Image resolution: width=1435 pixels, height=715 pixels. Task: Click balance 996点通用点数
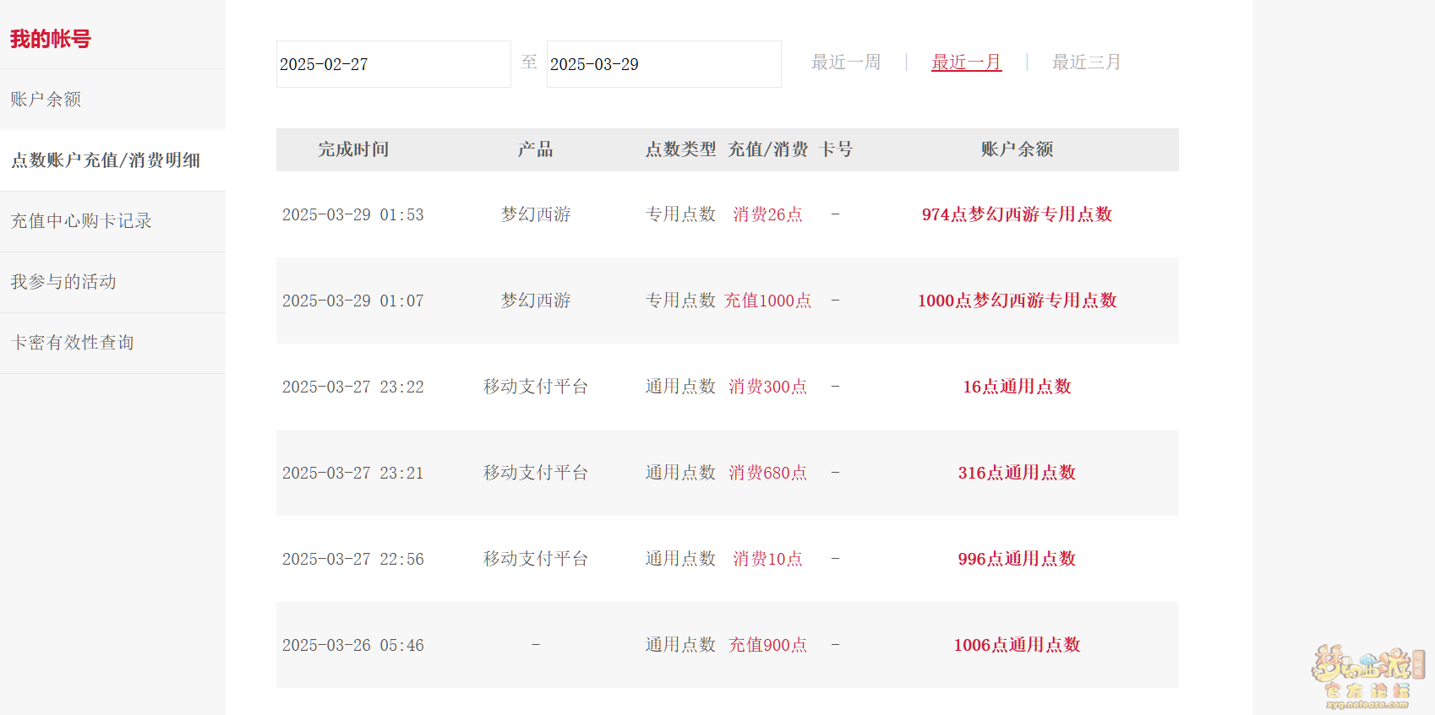[1018, 559]
